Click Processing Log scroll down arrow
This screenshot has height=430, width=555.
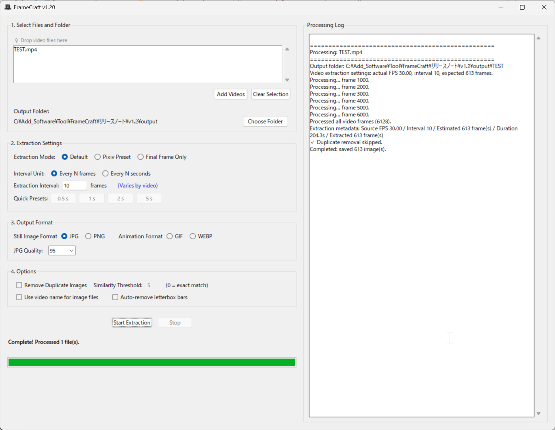[539, 413]
